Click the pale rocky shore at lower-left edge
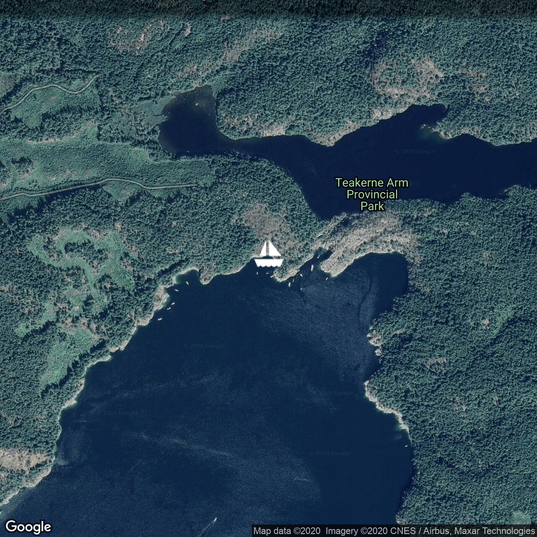Viewport: 537px width, 537px height. click(x=21, y=461)
